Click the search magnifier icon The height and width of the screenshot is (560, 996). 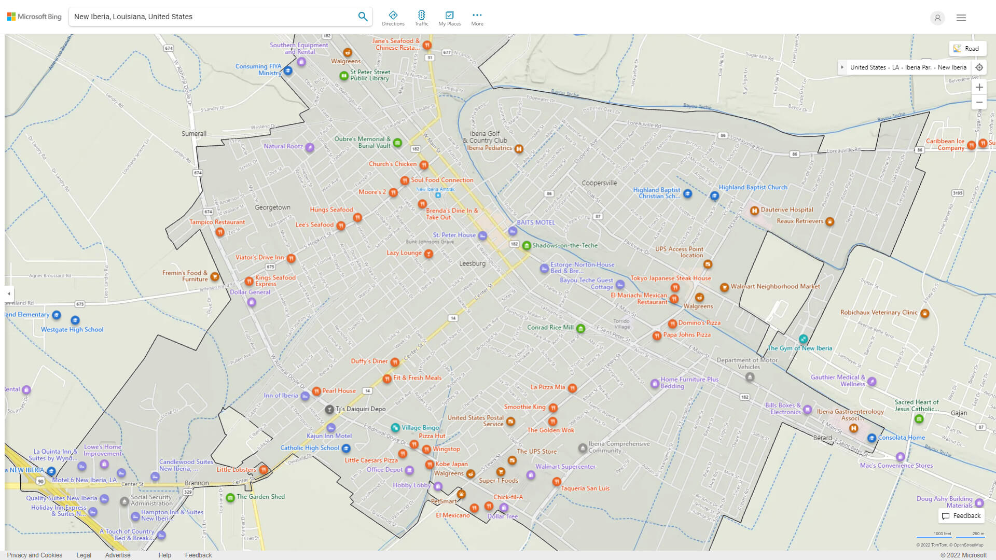pyautogui.click(x=363, y=17)
